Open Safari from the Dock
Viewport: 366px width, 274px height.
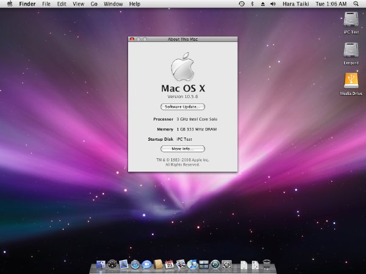pyautogui.click(x=135, y=265)
